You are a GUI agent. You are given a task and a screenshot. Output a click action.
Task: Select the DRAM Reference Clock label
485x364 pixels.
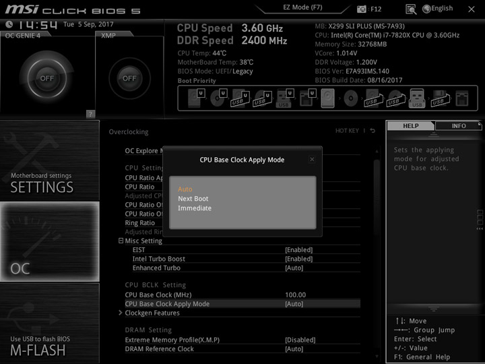[x=159, y=349]
